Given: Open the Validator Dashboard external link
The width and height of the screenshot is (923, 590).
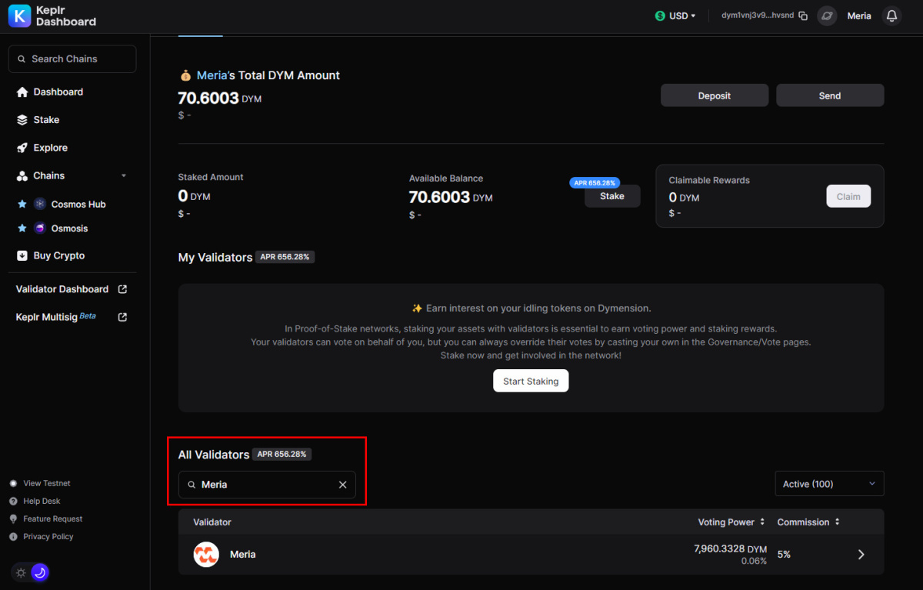Looking at the screenshot, I should [x=72, y=289].
